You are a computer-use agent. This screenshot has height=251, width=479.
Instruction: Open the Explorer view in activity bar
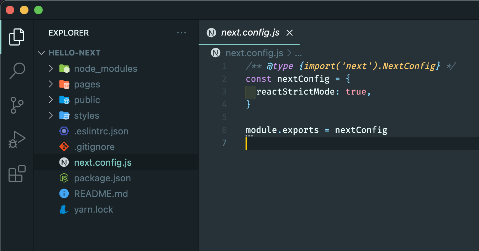[17, 37]
